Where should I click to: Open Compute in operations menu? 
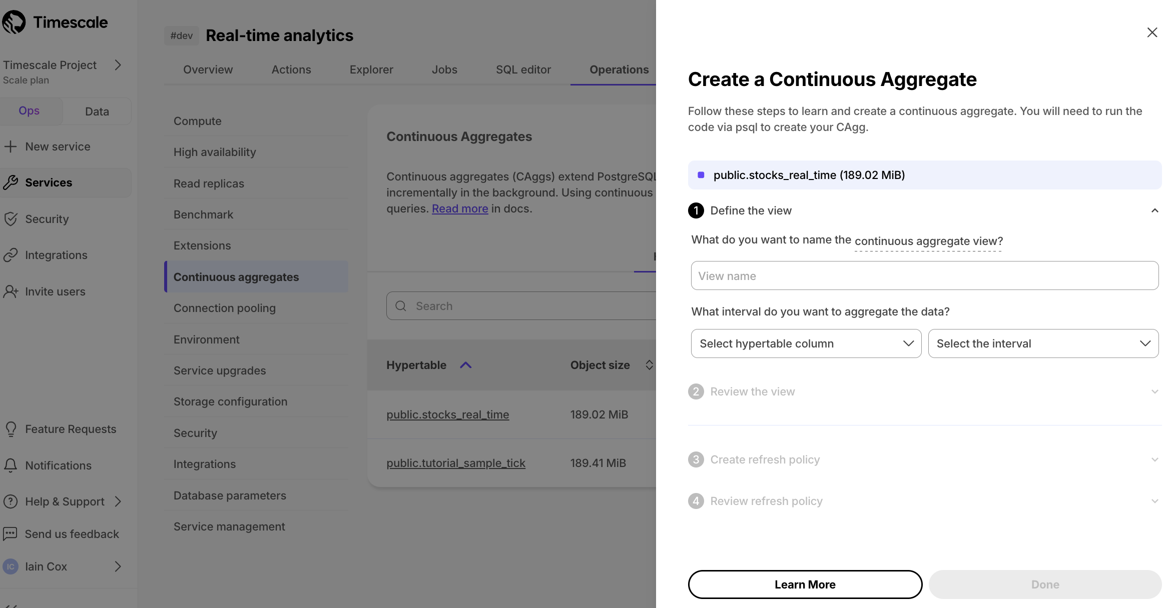[x=256, y=121]
